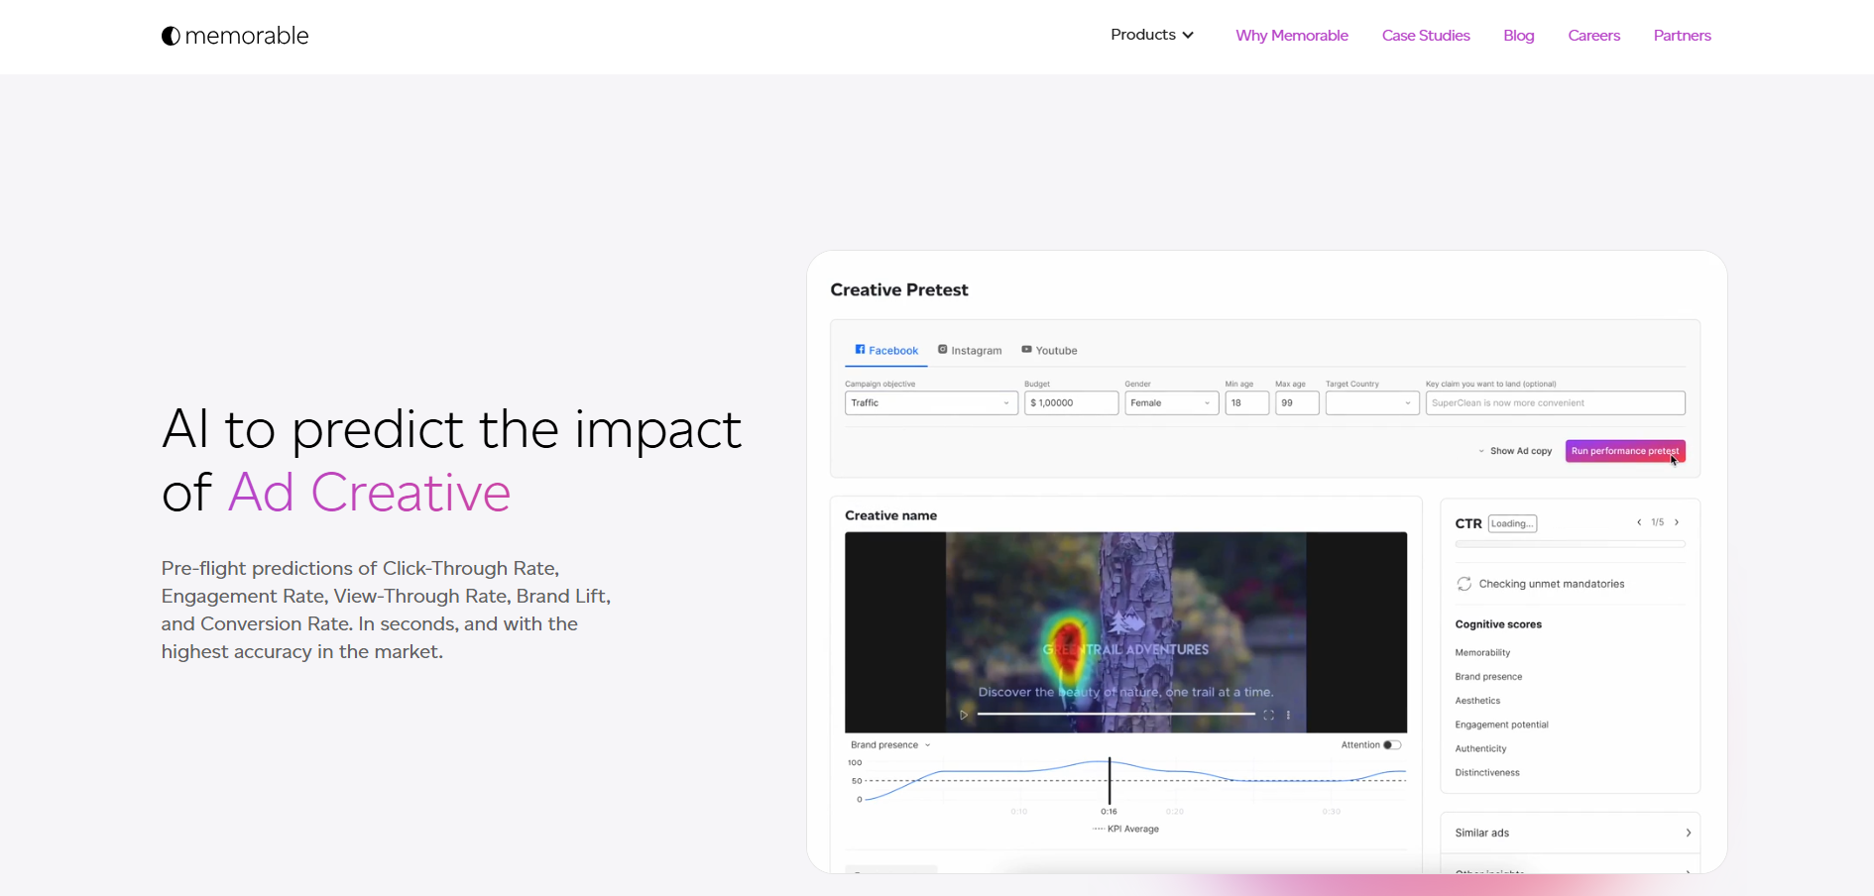This screenshot has width=1874, height=896.
Task: Switch to the Facebook tab
Action: point(886,351)
